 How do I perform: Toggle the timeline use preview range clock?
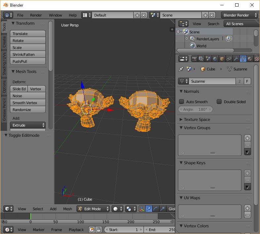click(92, 230)
